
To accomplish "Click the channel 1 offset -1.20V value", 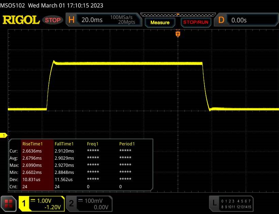I will [x=52, y=207].
